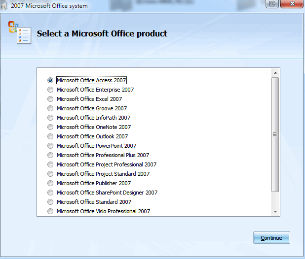305x259 pixels.
Task: Select Microsoft Office Professional Plus 2007
Action: tap(50, 155)
